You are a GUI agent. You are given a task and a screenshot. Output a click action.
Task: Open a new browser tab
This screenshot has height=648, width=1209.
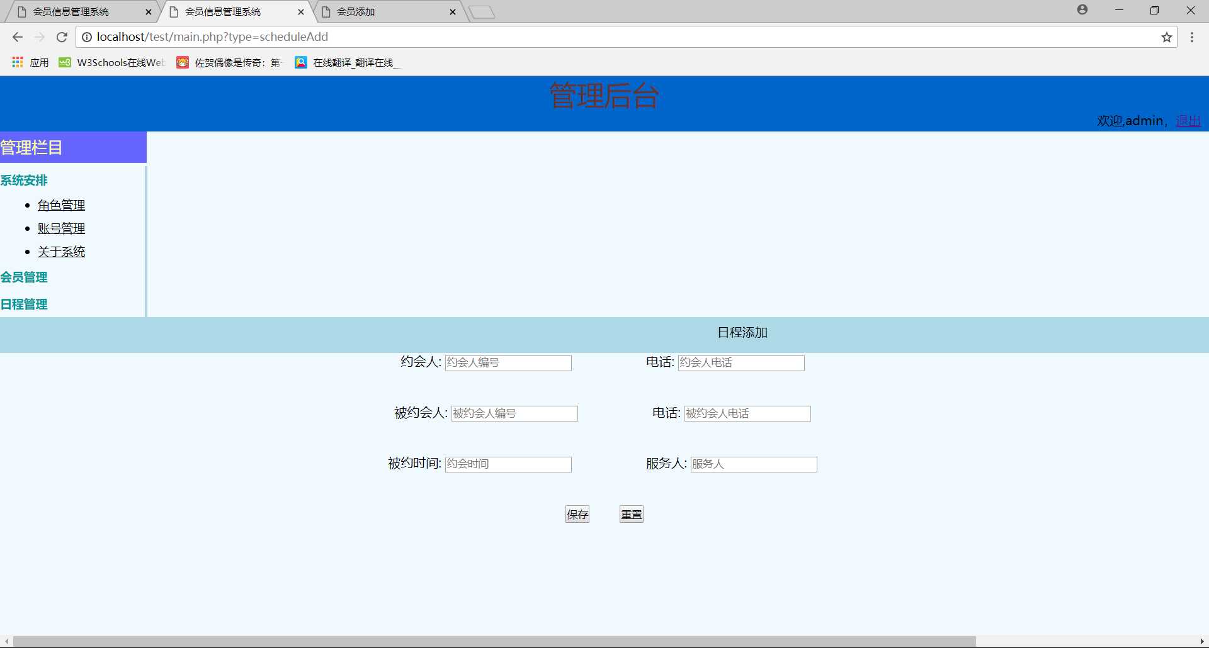482,12
